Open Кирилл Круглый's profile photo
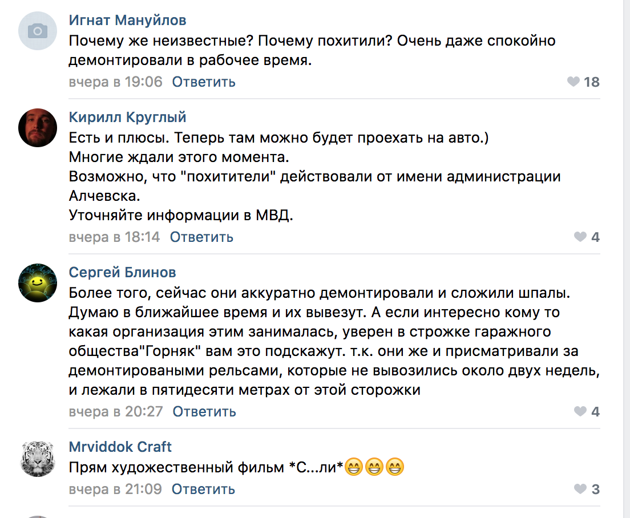This screenshot has width=630, height=518. (38, 128)
